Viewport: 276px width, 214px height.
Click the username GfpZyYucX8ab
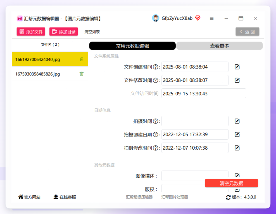177,18
